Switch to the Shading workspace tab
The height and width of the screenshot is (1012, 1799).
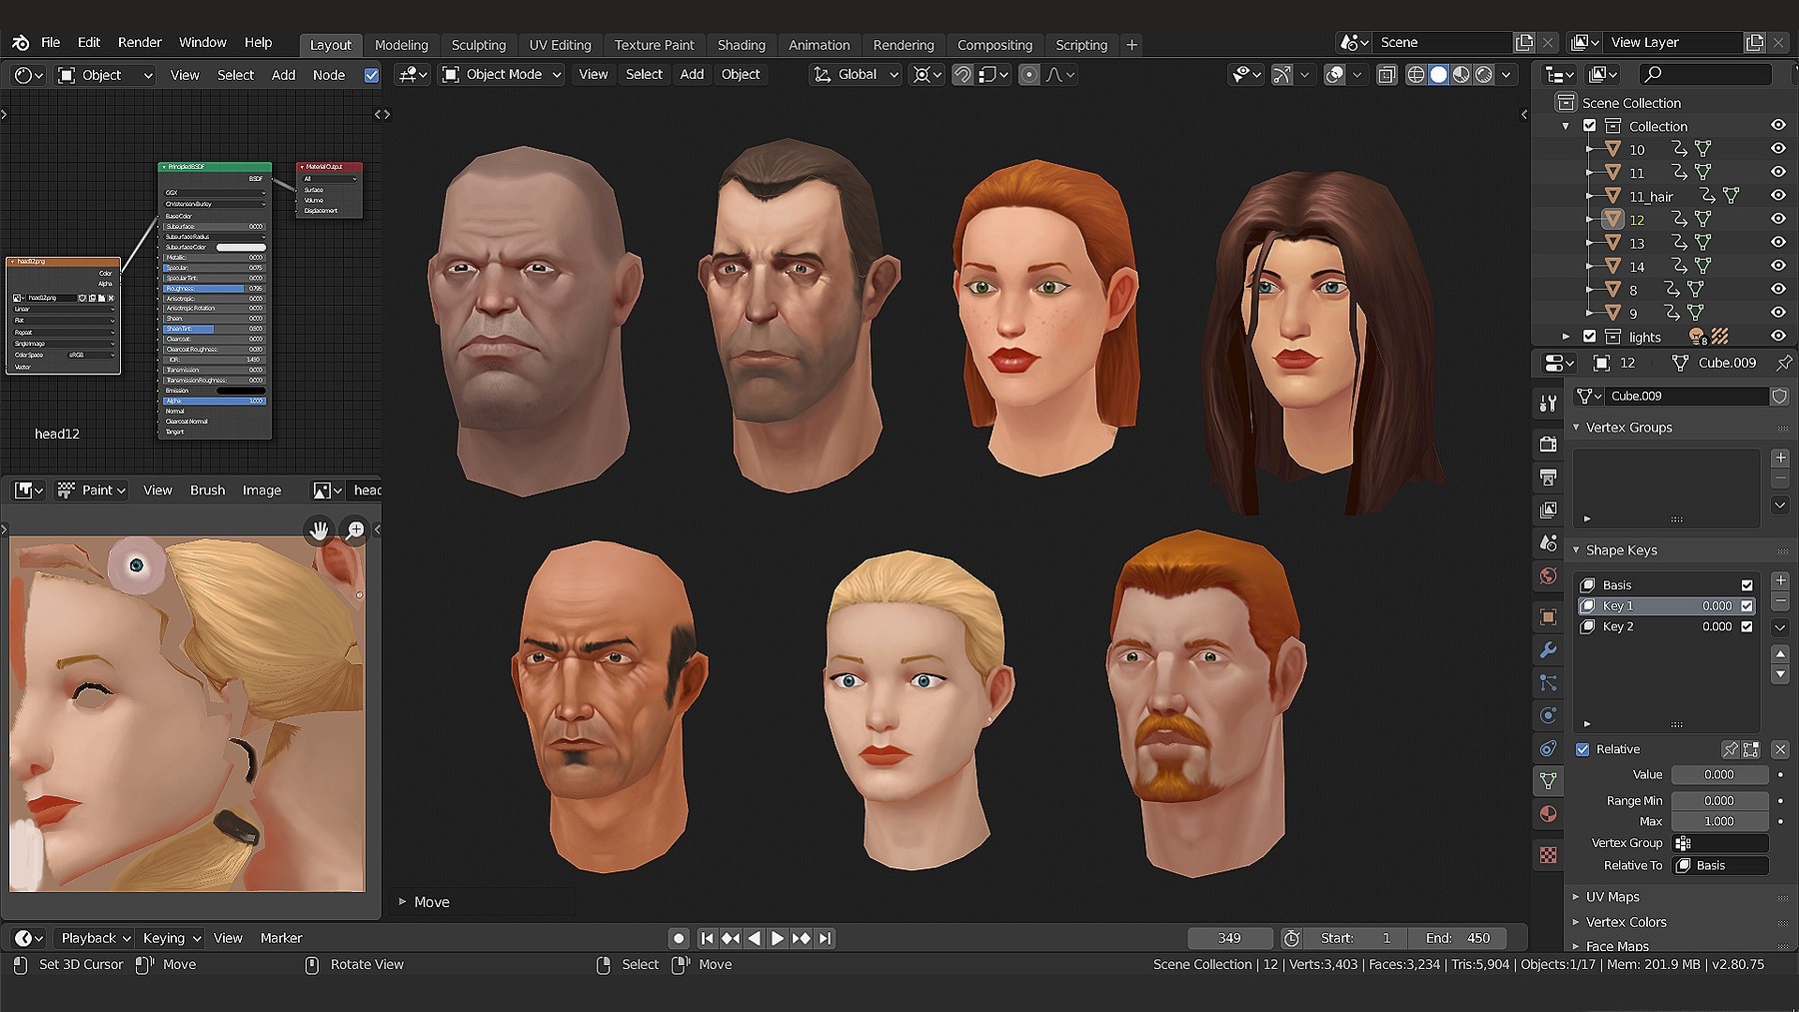coord(742,45)
